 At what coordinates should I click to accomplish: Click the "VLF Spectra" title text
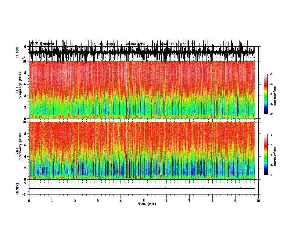coord(42,44)
